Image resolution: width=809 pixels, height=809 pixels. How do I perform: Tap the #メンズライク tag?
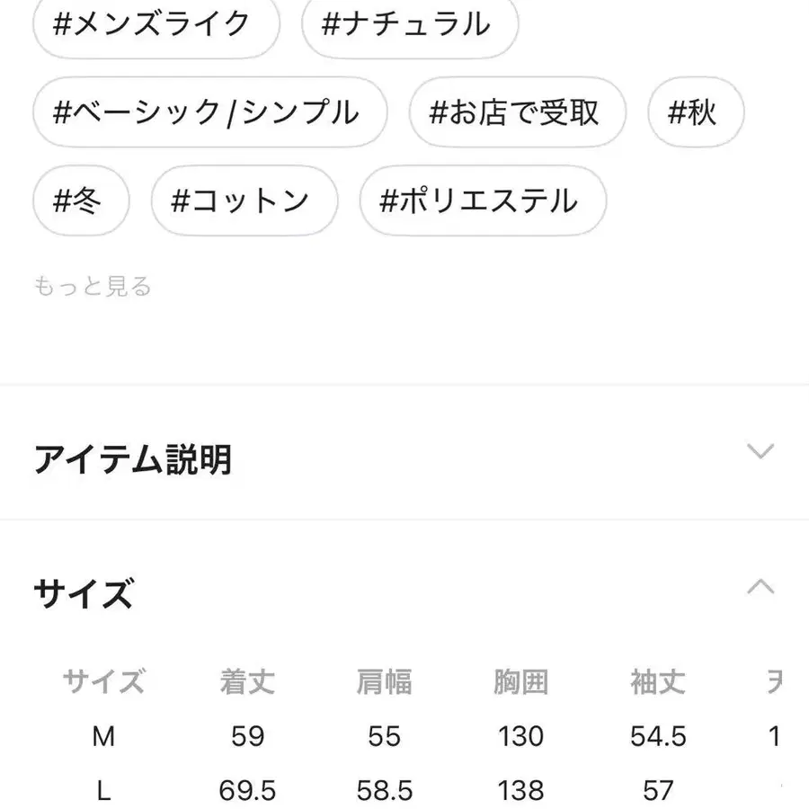(153, 25)
